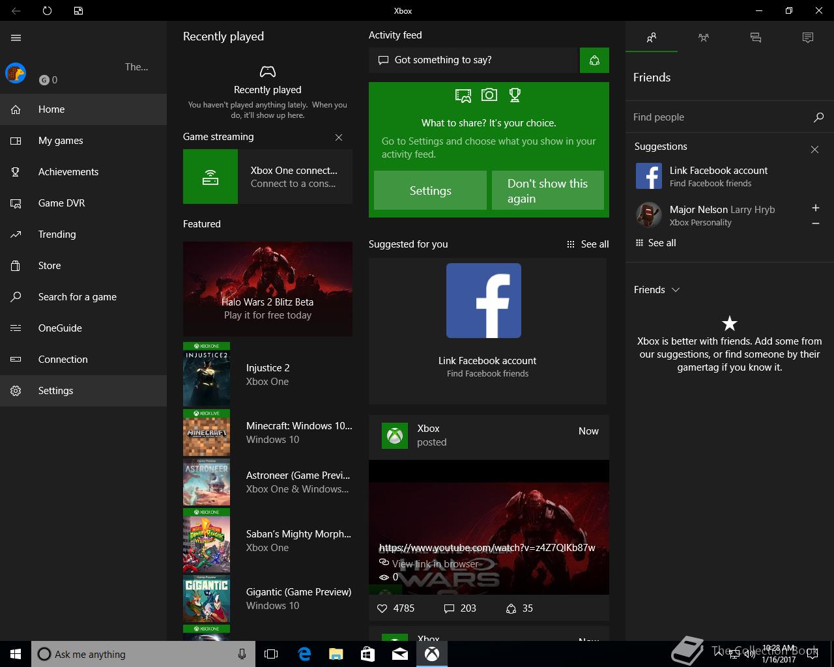834x667 pixels.
Task: Open Injustice 2 game thumbnail
Action: click(x=207, y=375)
